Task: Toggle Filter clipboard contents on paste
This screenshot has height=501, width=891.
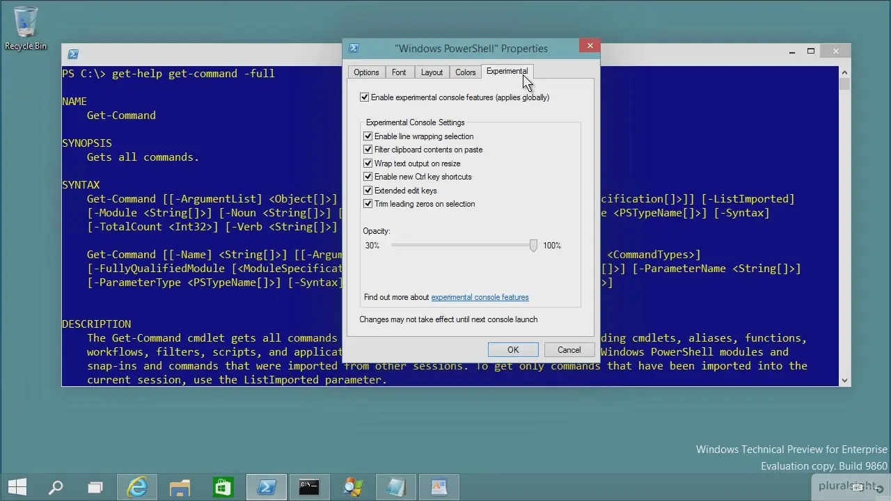Action: coord(368,150)
